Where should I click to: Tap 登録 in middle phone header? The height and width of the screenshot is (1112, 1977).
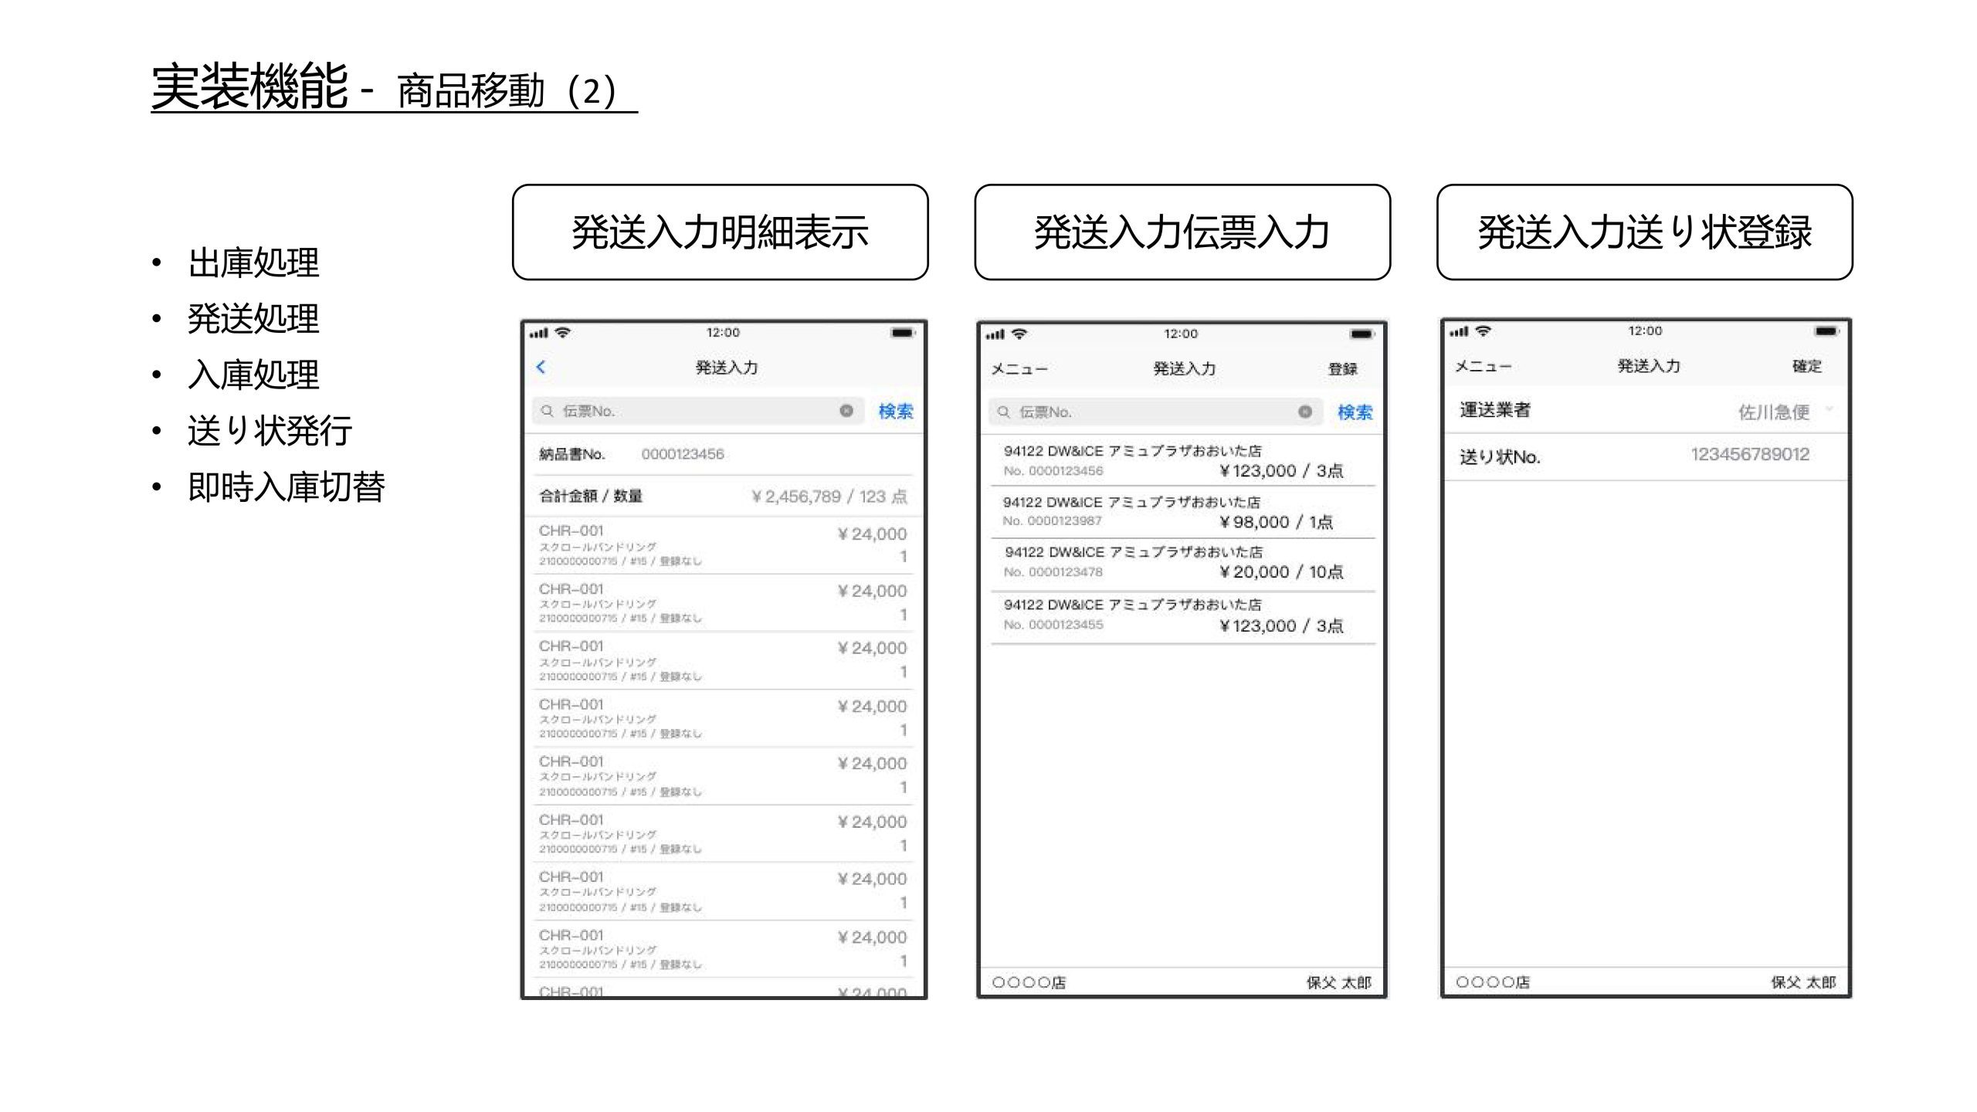(x=1342, y=369)
